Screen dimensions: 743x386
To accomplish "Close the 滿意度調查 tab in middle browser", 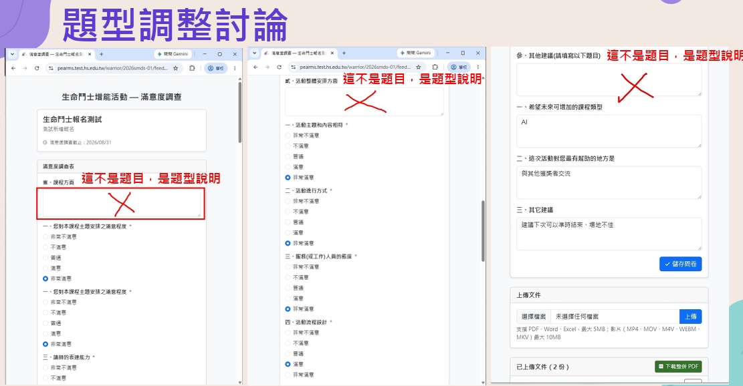I will (x=332, y=53).
